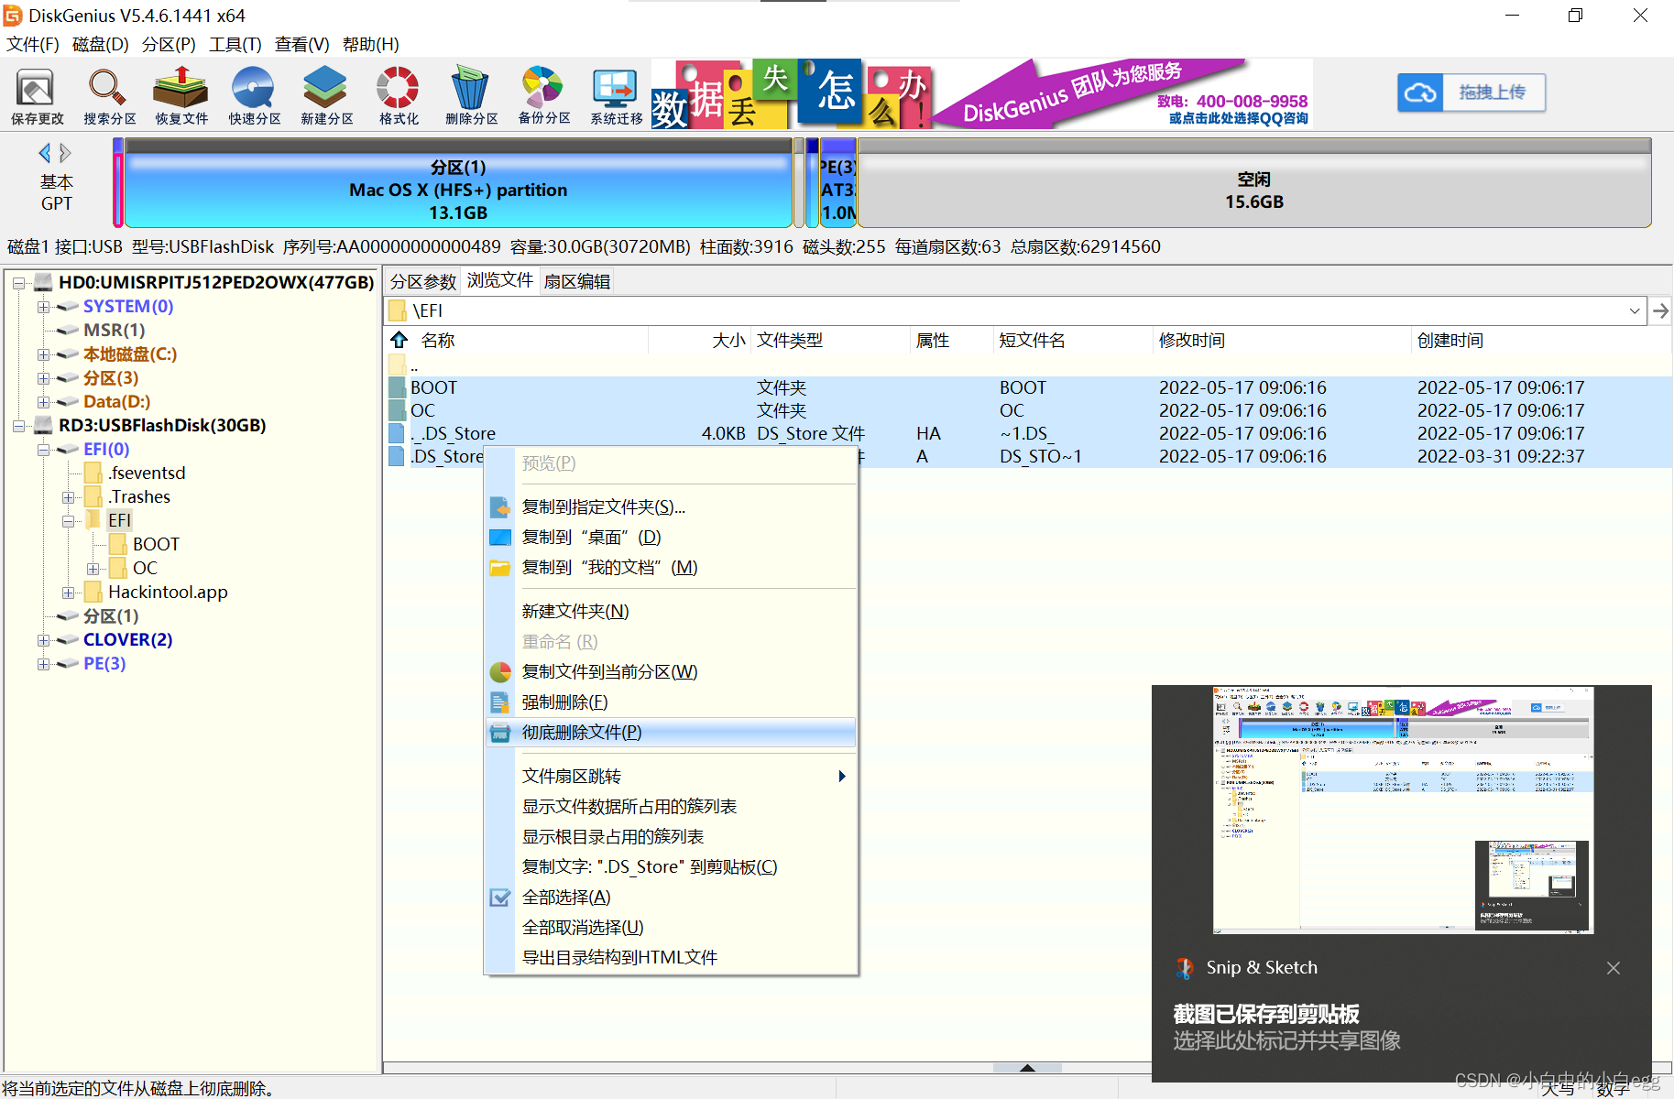Open the 帮助(H) menu
This screenshot has width=1674, height=1099.
(371, 44)
